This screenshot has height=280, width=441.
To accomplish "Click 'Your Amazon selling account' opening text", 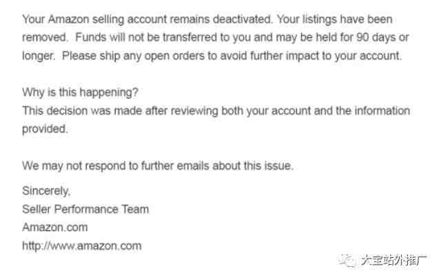I will click(94, 19).
